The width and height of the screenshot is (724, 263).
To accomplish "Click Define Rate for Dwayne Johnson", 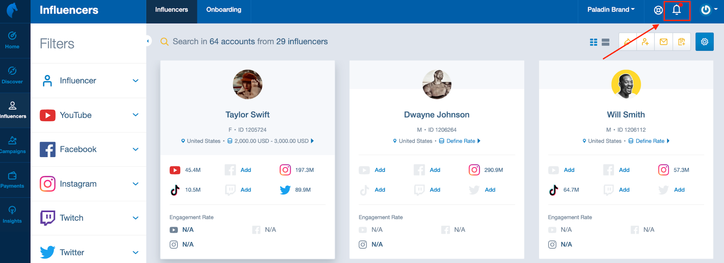I will point(460,141).
